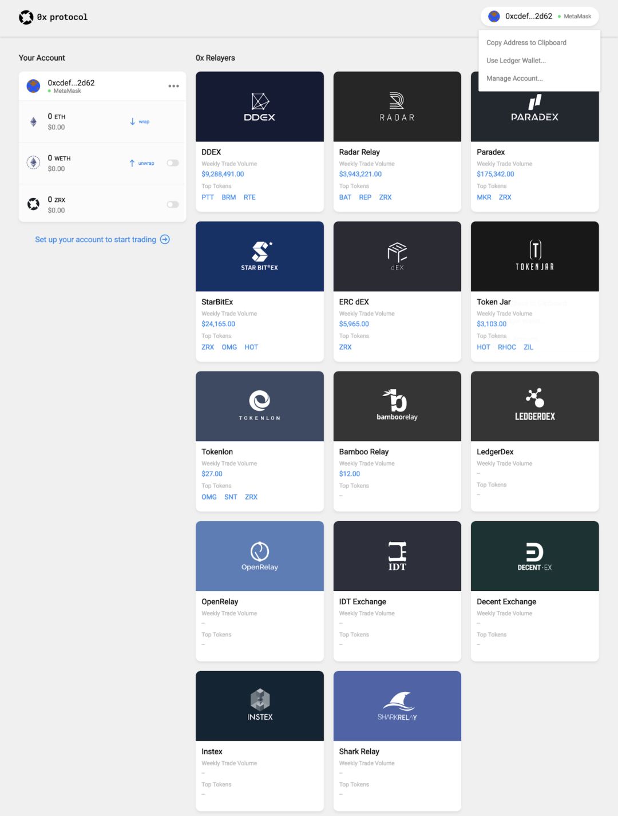Screen dimensions: 618x816
Task: Click the account avatar in header
Action: click(494, 17)
